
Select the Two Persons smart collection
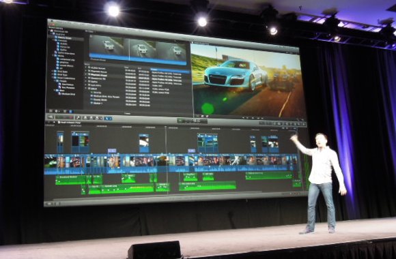coord(68,87)
